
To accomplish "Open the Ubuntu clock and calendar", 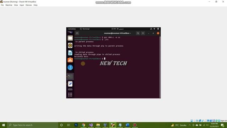I will click(x=117, y=29).
